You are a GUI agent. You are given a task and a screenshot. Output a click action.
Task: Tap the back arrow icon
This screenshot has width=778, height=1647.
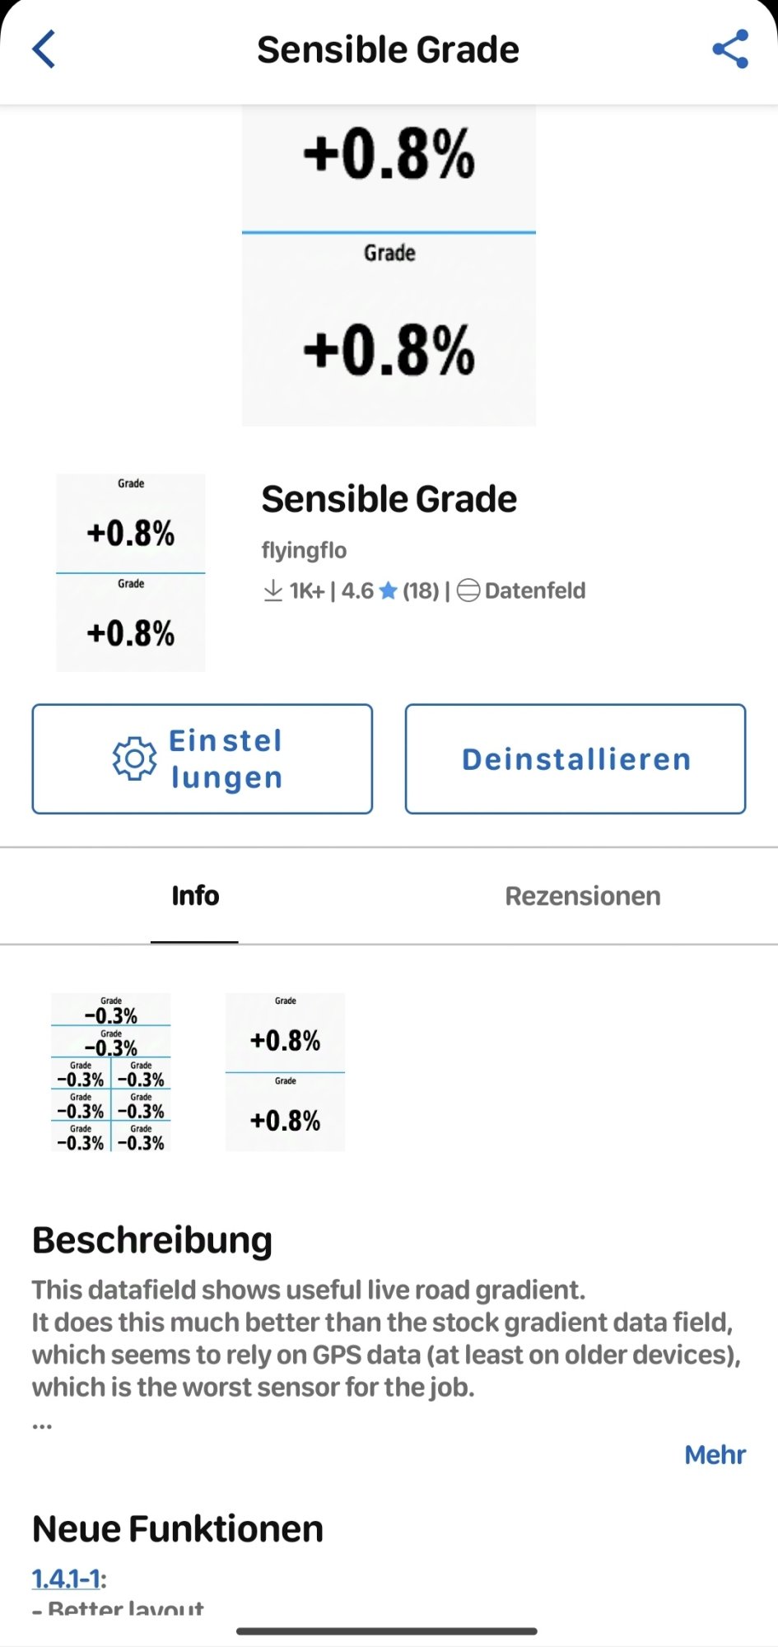[x=44, y=49]
